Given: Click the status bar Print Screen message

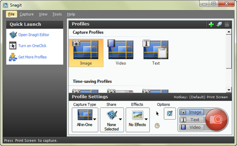Looking at the screenshot, I should tap(31, 140).
